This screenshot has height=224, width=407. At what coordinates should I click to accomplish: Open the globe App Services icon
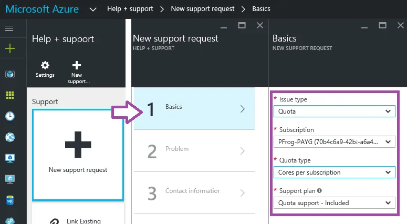point(9,137)
